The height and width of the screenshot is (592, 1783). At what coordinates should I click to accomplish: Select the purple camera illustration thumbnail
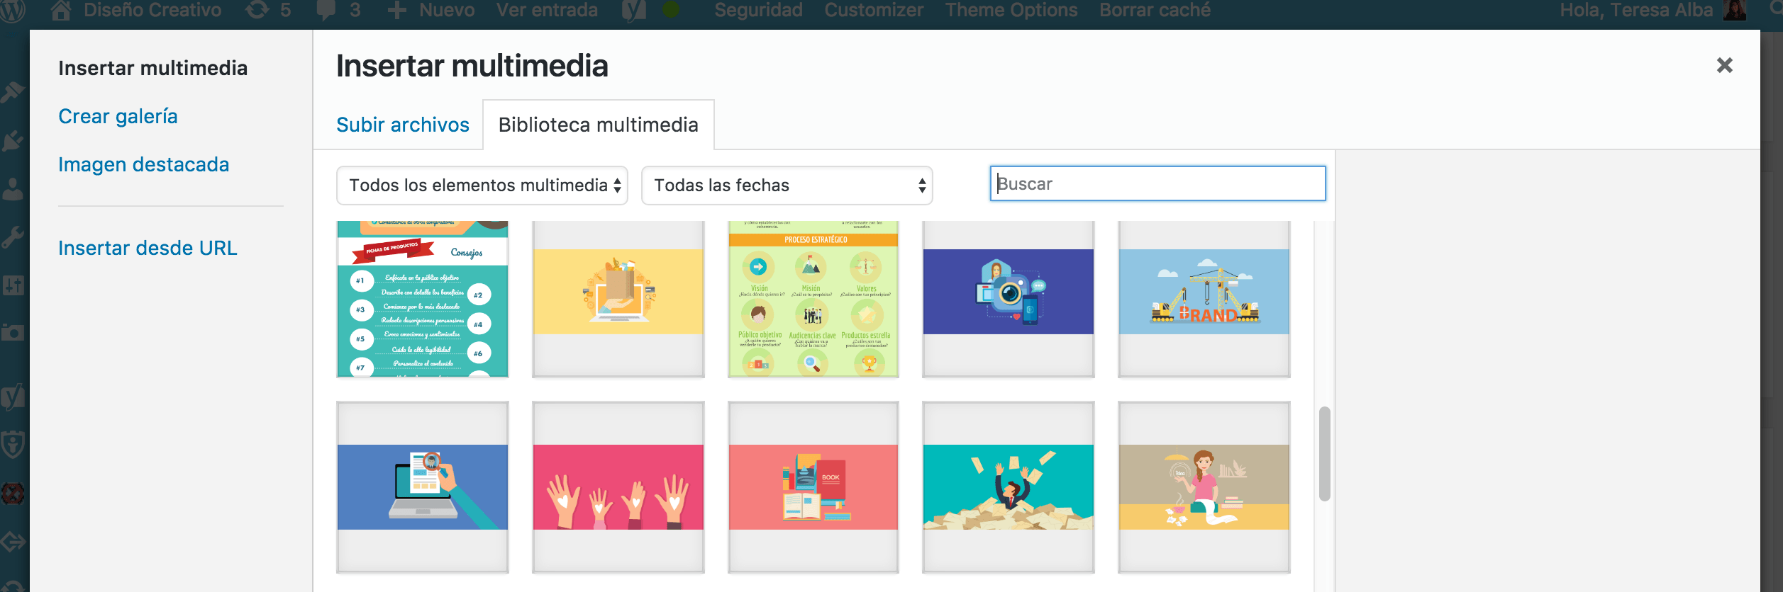(1009, 299)
